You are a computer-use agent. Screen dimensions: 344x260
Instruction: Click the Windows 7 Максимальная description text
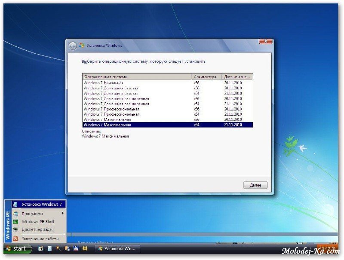click(105, 136)
